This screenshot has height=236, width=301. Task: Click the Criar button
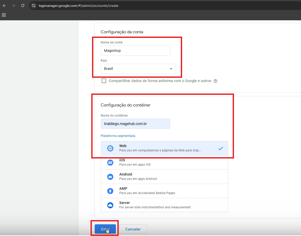pos(105,229)
